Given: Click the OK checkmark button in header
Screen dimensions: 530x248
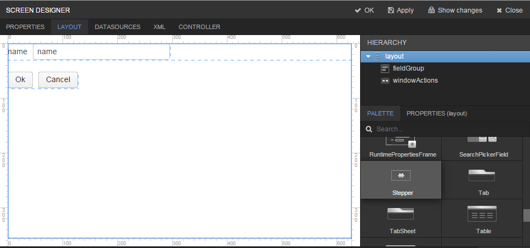Looking at the screenshot, I should [x=364, y=10].
